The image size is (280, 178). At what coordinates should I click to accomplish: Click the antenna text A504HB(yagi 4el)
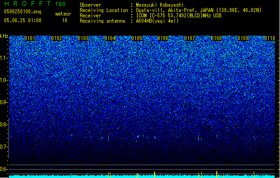(x=157, y=21)
